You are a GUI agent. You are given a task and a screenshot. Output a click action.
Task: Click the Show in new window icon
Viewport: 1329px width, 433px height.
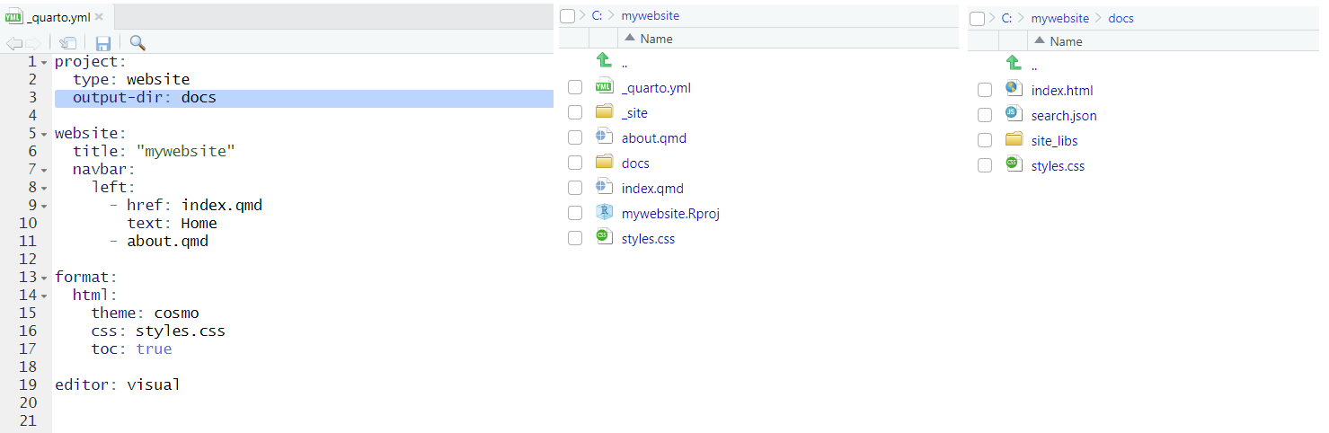point(67,43)
